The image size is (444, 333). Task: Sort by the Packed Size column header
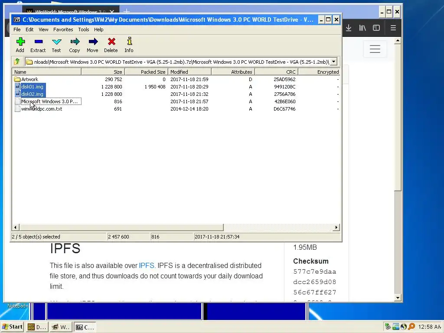tap(146, 72)
